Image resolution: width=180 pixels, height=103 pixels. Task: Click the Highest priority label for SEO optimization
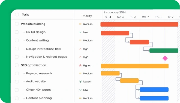[87, 66]
